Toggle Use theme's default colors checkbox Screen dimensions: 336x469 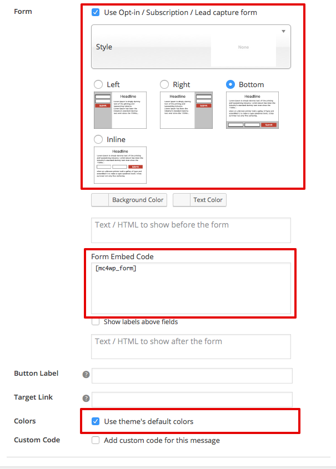tap(96, 421)
